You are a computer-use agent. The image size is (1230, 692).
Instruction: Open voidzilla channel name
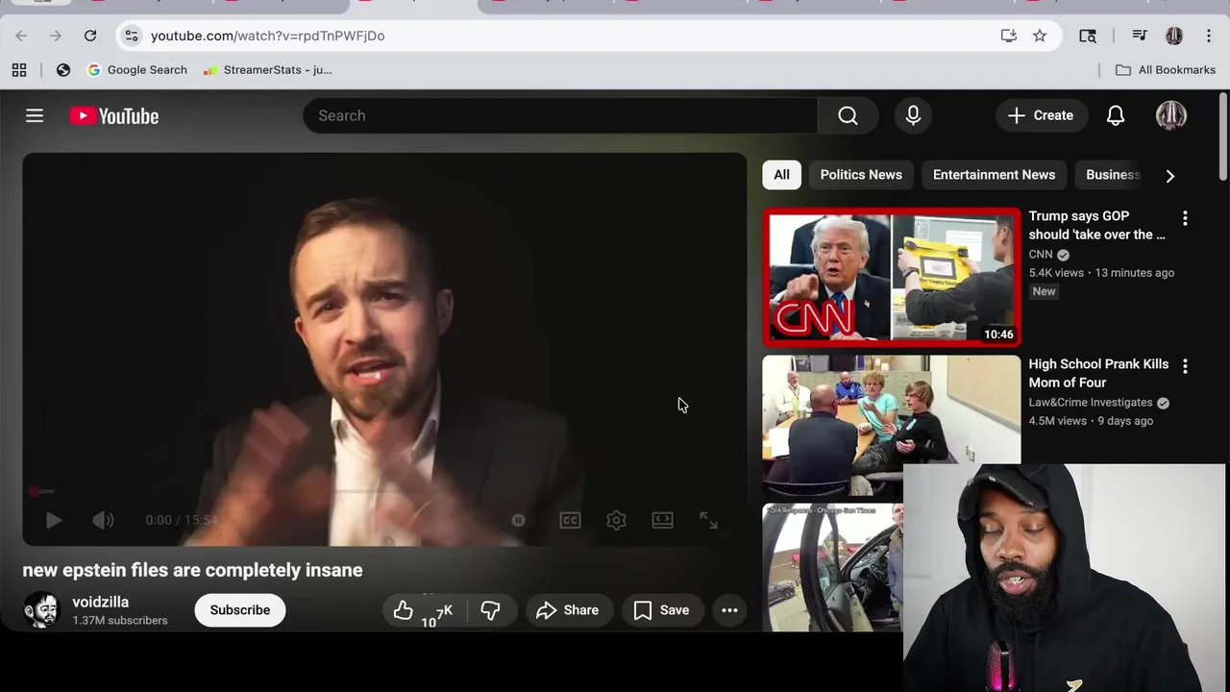click(x=100, y=602)
